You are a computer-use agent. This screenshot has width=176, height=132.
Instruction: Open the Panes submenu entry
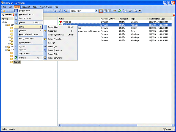[x=28, y=27]
